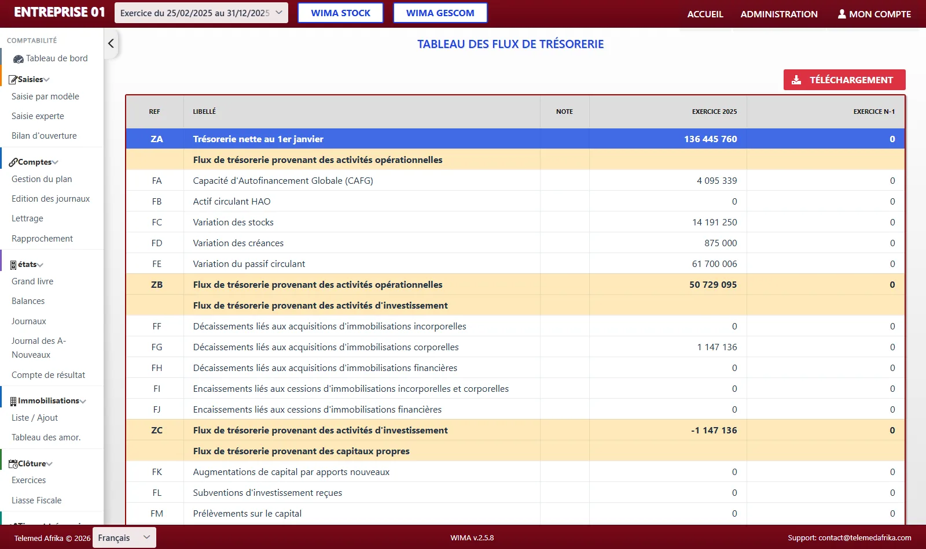Select the Trésorerie nette au 1er janvier row
The height and width of the screenshot is (549, 926).
(515, 139)
